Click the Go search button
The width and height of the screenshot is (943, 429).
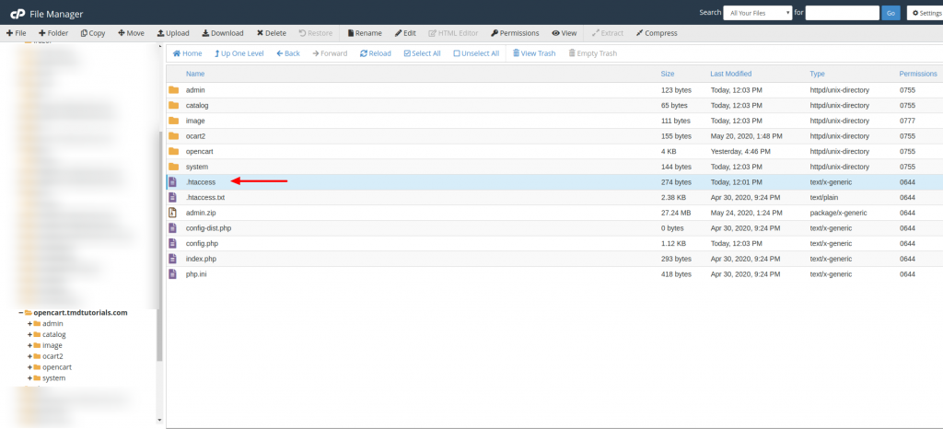click(x=891, y=13)
